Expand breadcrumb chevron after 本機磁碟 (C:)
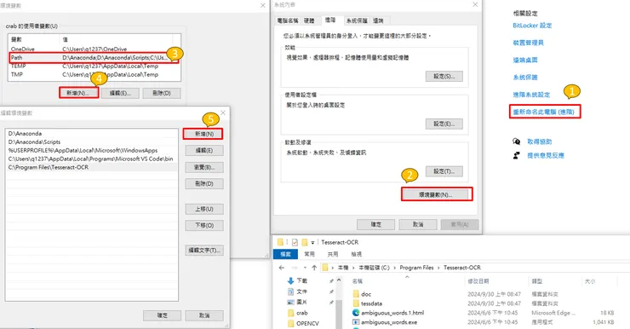Viewport: 630px width, 329px height. 395,268
